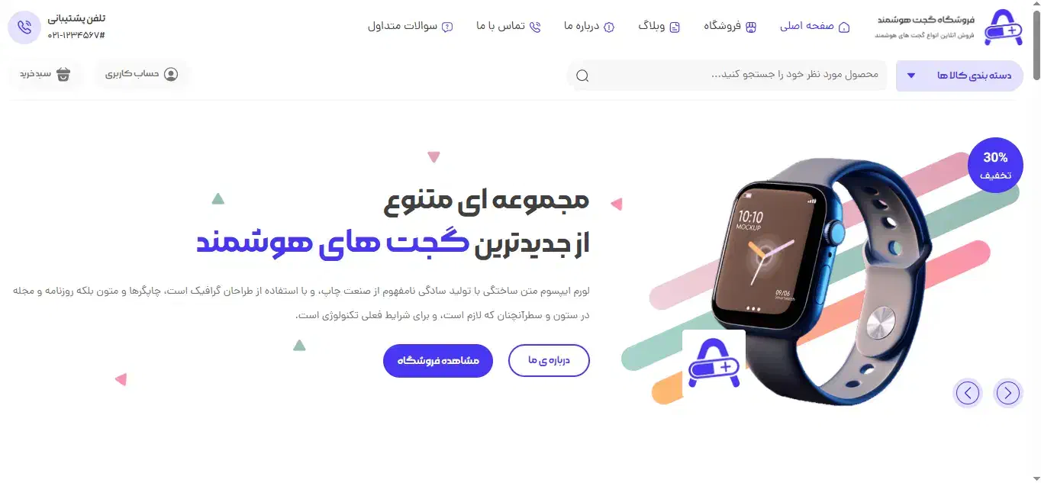Click the dropdown arrow in categories button
Viewport: 1041px width, 483px height.
click(x=910, y=76)
